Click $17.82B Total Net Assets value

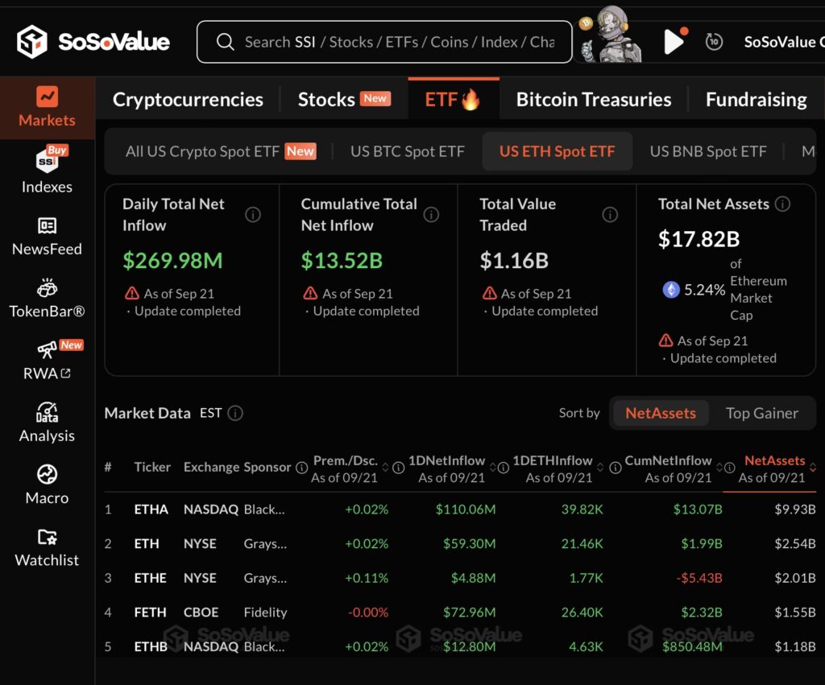pyautogui.click(x=699, y=239)
